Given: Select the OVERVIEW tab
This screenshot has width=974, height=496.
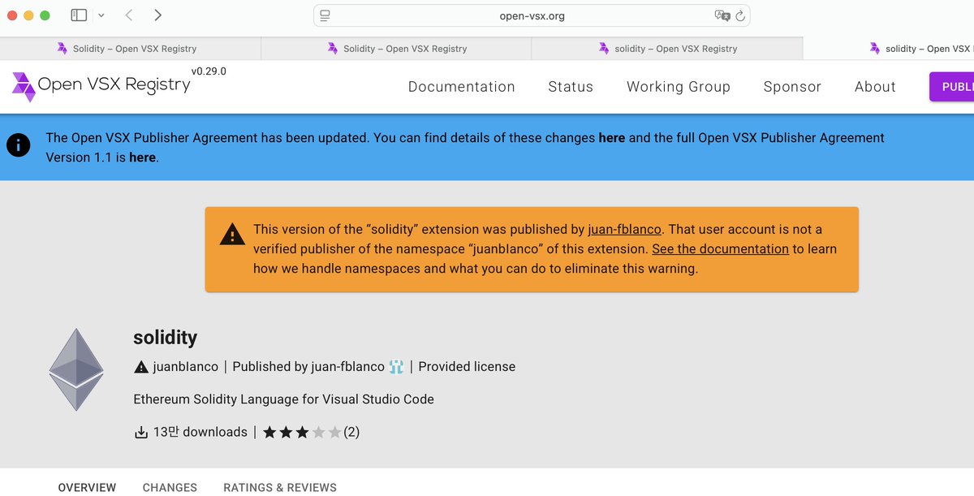Looking at the screenshot, I should coord(87,487).
